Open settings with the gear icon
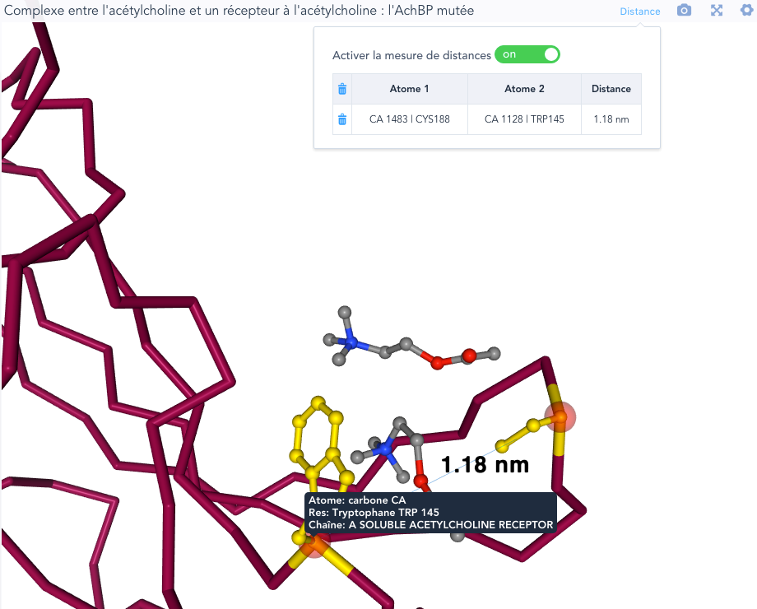This screenshot has width=757, height=609. pos(747,10)
